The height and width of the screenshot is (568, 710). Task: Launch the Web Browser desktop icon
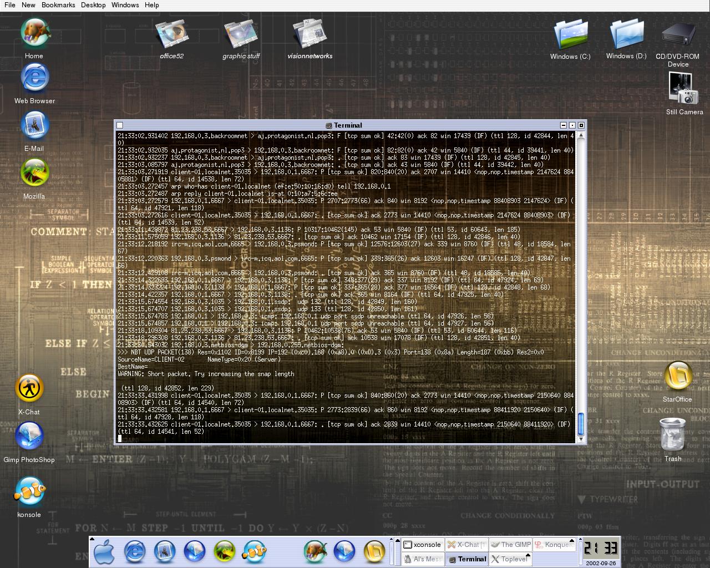pos(34,77)
